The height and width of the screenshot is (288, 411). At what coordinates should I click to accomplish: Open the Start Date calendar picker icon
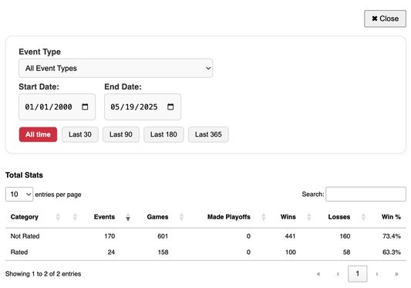(x=85, y=107)
